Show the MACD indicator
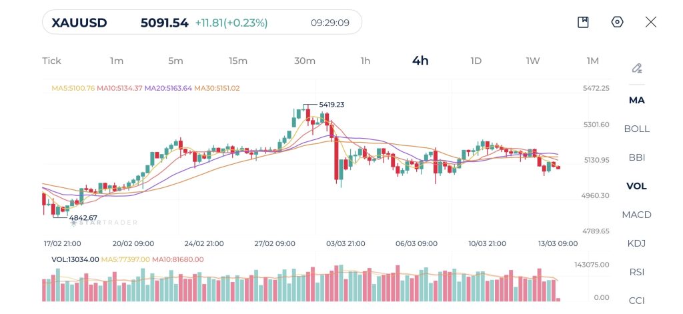 click(x=637, y=215)
